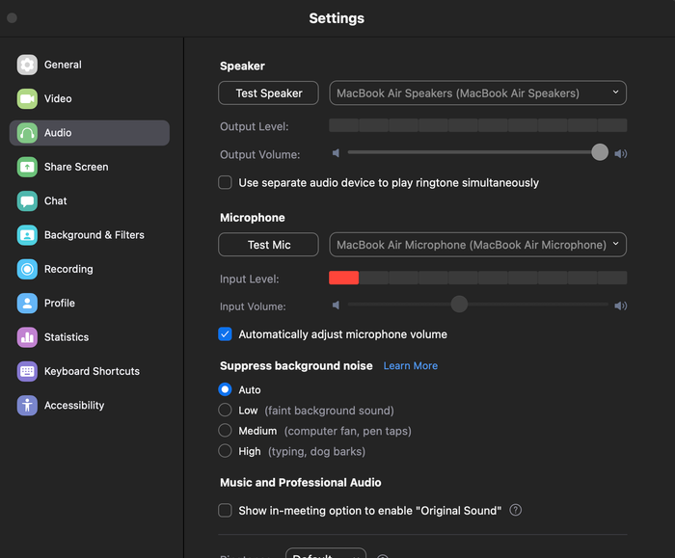This screenshot has width=675, height=558.
Task: Click the Chat bubble icon
Action: tap(27, 200)
